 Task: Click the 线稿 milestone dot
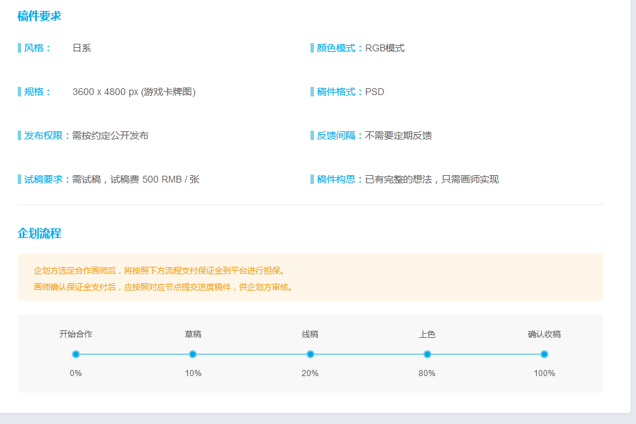coord(310,354)
